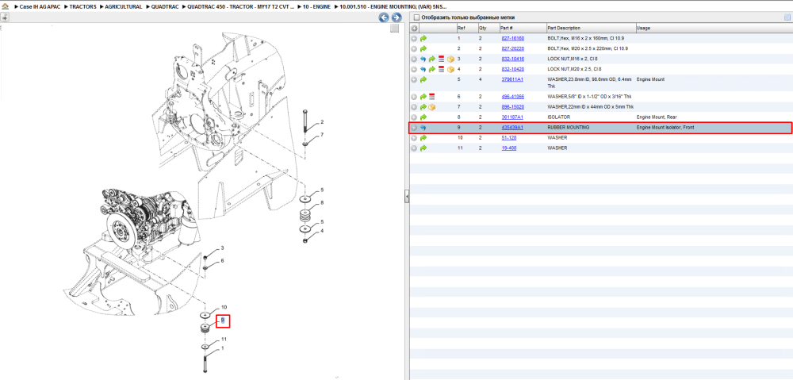793x380 pixels.
Task: Select callout 10 on the diagram
Action: [224, 308]
